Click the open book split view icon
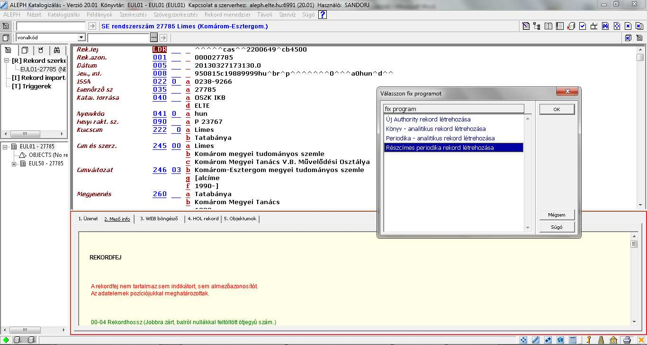647x345 pixels. 548,26
